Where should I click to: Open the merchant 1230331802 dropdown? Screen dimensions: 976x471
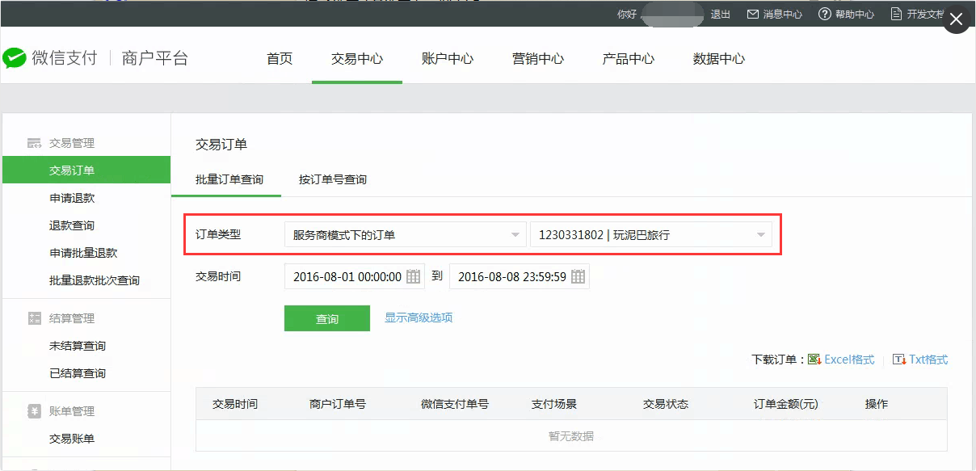(650, 235)
